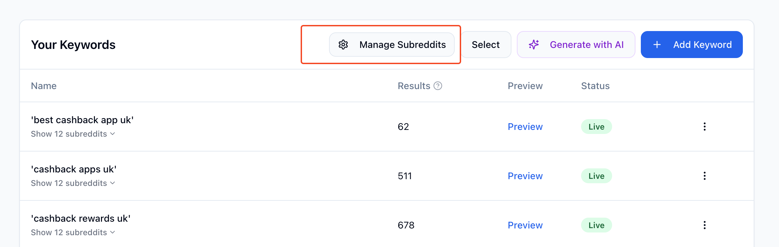Click the Add Keyword button
Image resolution: width=779 pixels, height=247 pixels.
(x=692, y=45)
